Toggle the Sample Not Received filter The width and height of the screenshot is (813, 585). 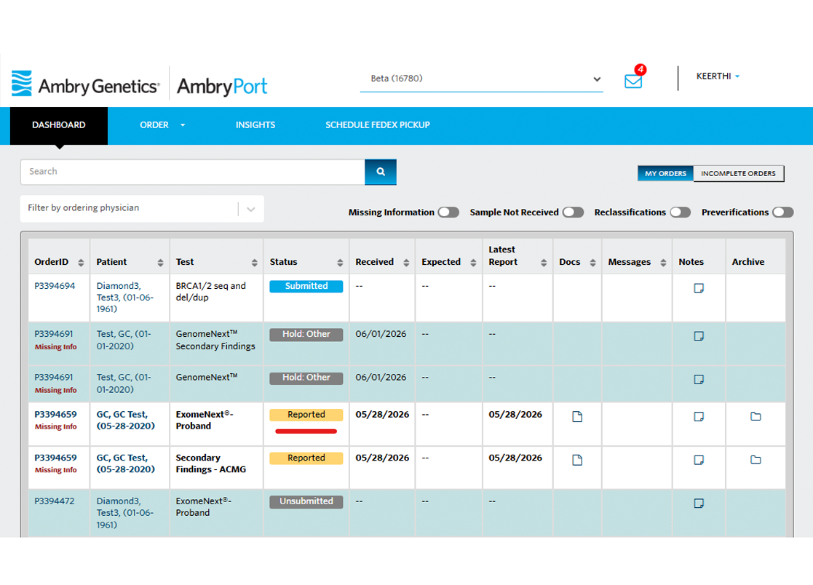pos(573,212)
